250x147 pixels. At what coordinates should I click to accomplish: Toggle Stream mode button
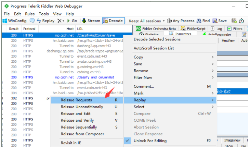91,21
